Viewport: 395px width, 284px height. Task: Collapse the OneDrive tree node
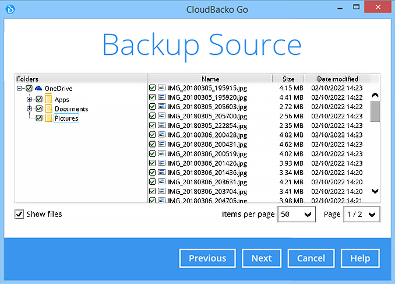coord(19,88)
